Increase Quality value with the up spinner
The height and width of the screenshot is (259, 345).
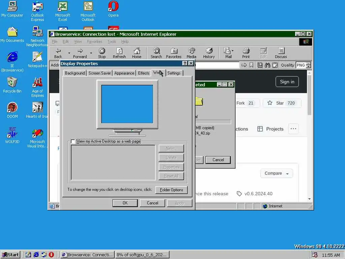[309, 64]
